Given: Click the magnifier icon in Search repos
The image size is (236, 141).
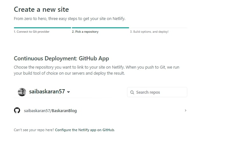Looking at the screenshot, I should (132, 92).
